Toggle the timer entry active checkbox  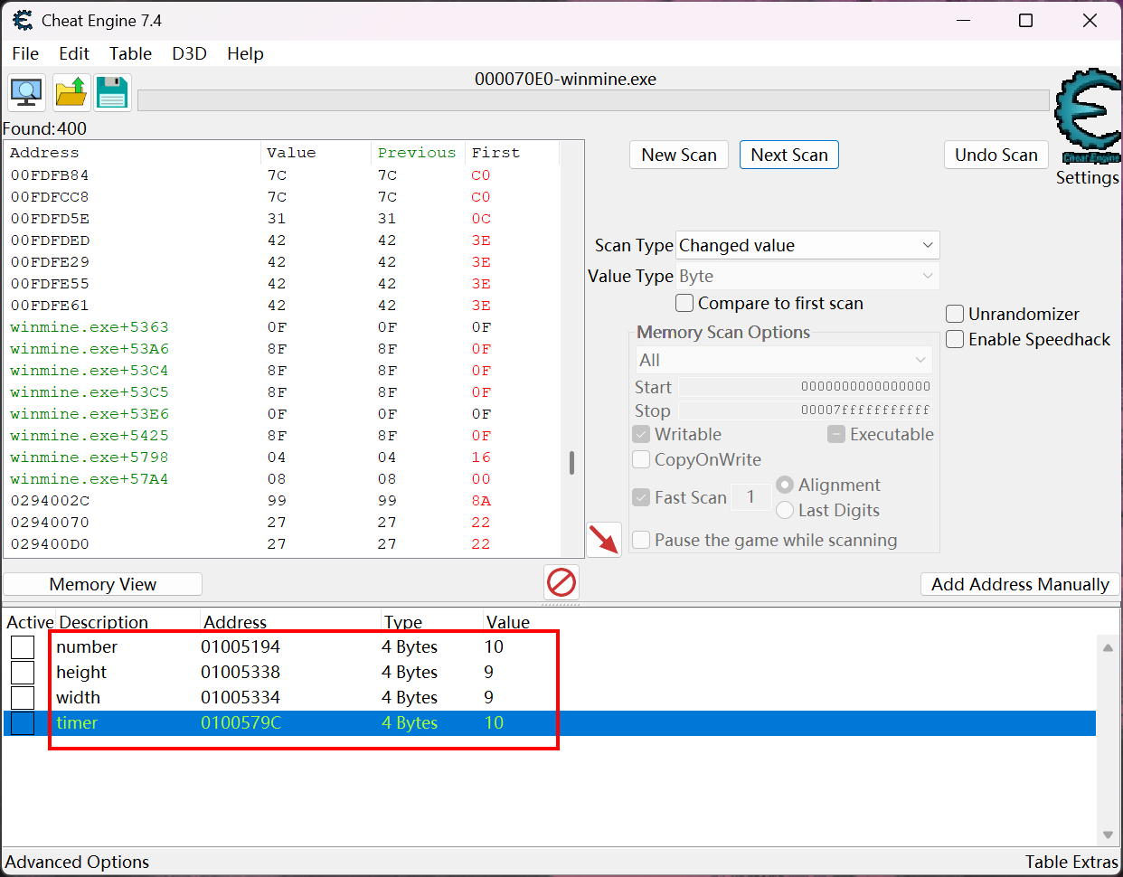tap(23, 723)
